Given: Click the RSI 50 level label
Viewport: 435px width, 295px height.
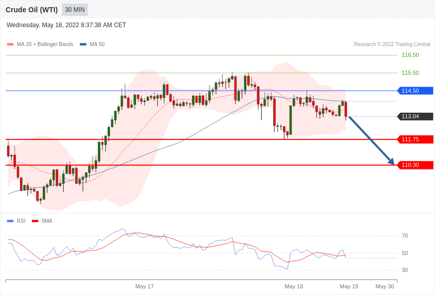Looking at the screenshot, I should pyautogui.click(x=405, y=253).
